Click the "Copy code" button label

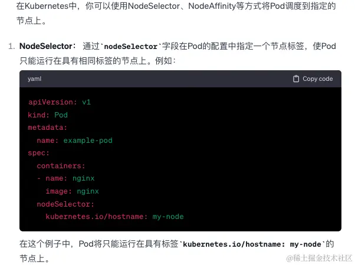(318, 78)
